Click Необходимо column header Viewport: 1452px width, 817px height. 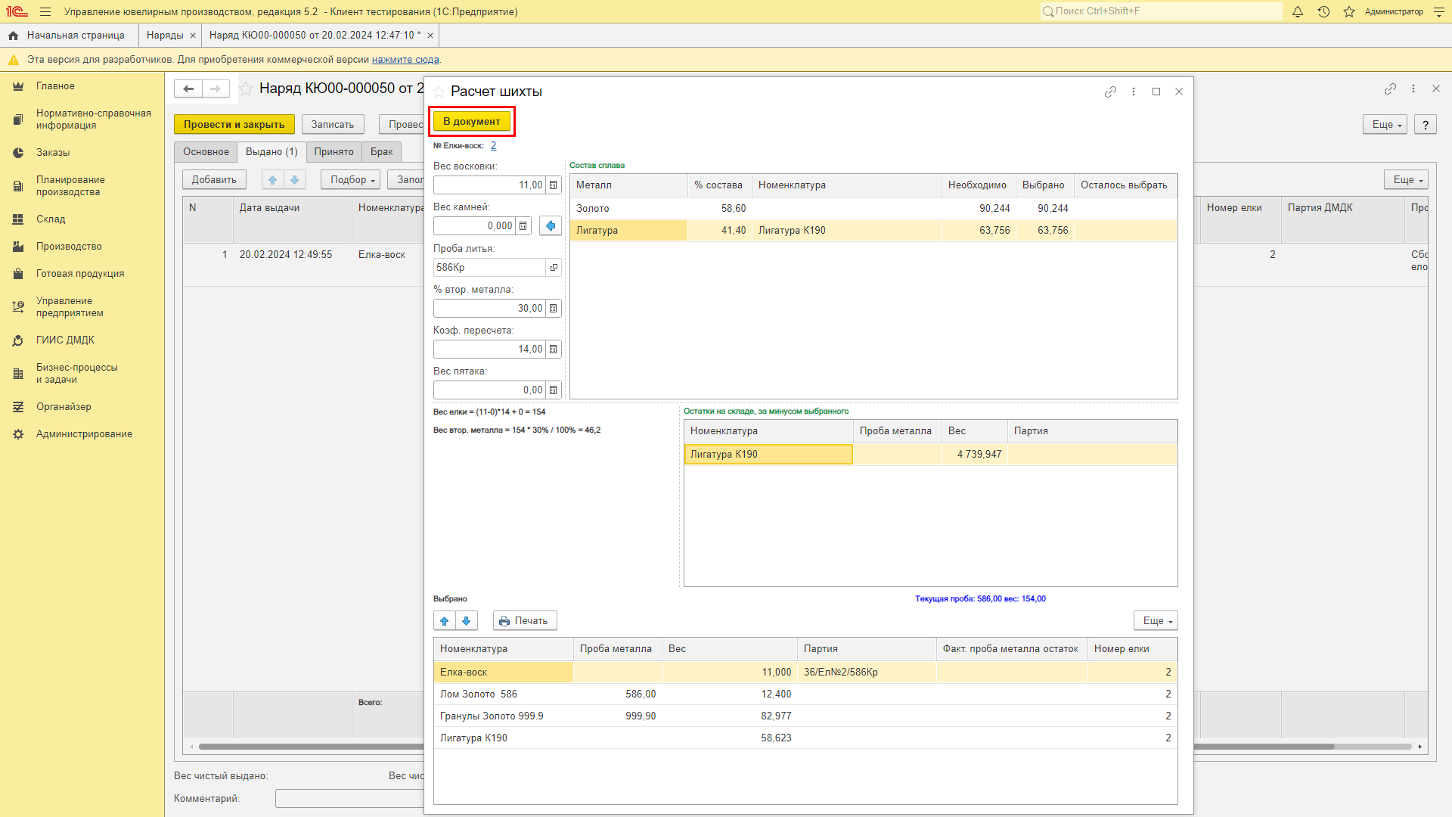pyautogui.click(x=977, y=185)
